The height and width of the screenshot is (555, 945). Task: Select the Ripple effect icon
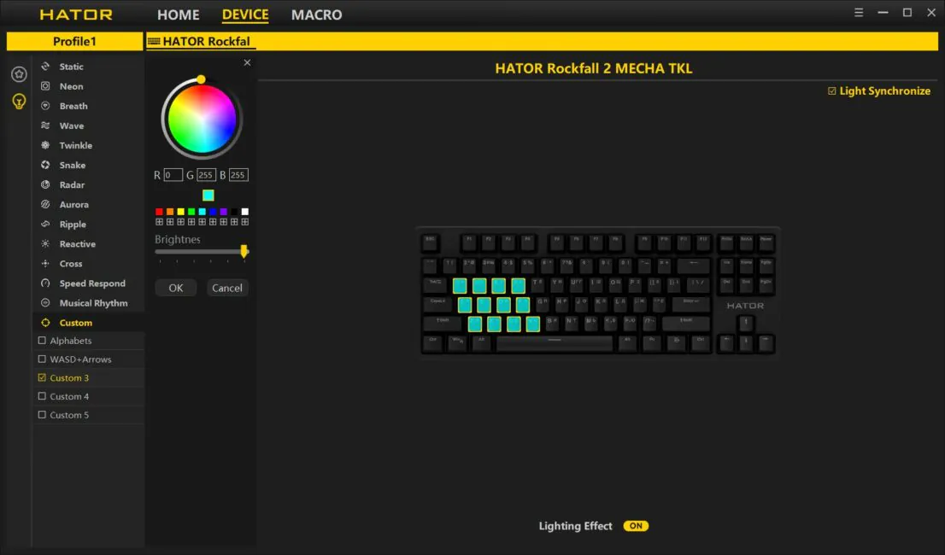(45, 224)
